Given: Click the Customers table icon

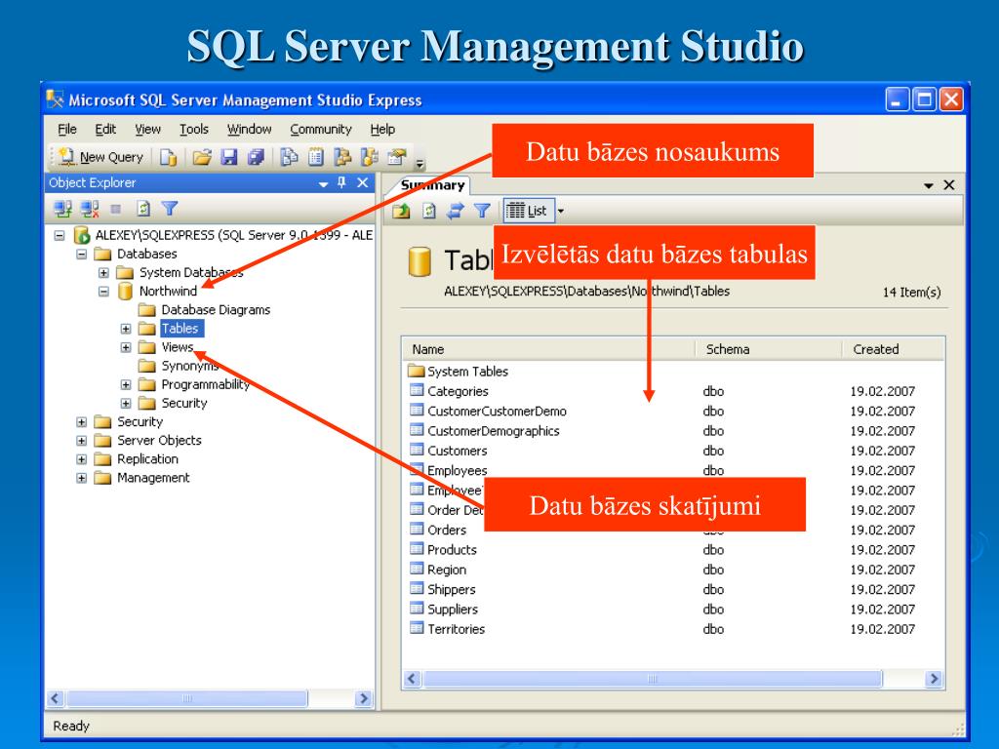Looking at the screenshot, I should click(417, 450).
